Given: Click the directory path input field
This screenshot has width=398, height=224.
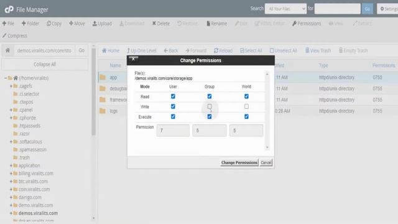Looking at the screenshot, I should coord(44,50).
